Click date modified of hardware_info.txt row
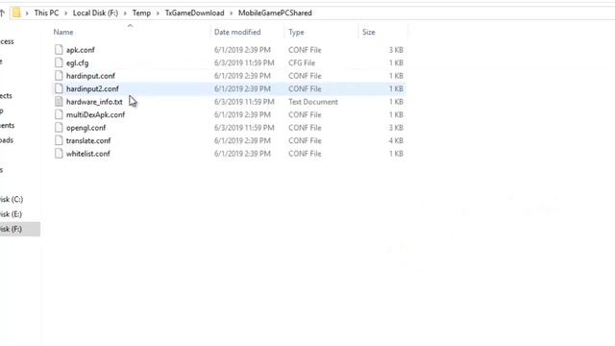Image resolution: width=615 pixels, height=346 pixels. point(244,102)
